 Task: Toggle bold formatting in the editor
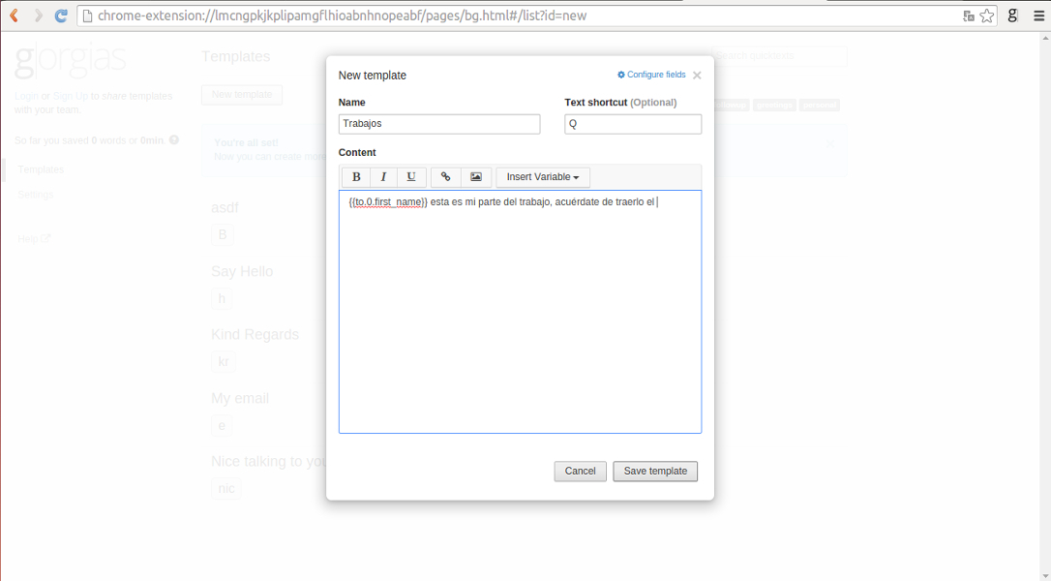356,177
